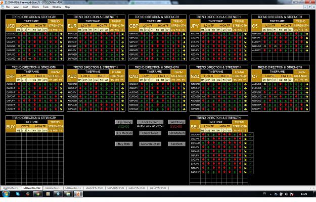316x202 pixels.
Task: Switch to the GBPUSDfw,M30 chart tab
Action: point(115,188)
